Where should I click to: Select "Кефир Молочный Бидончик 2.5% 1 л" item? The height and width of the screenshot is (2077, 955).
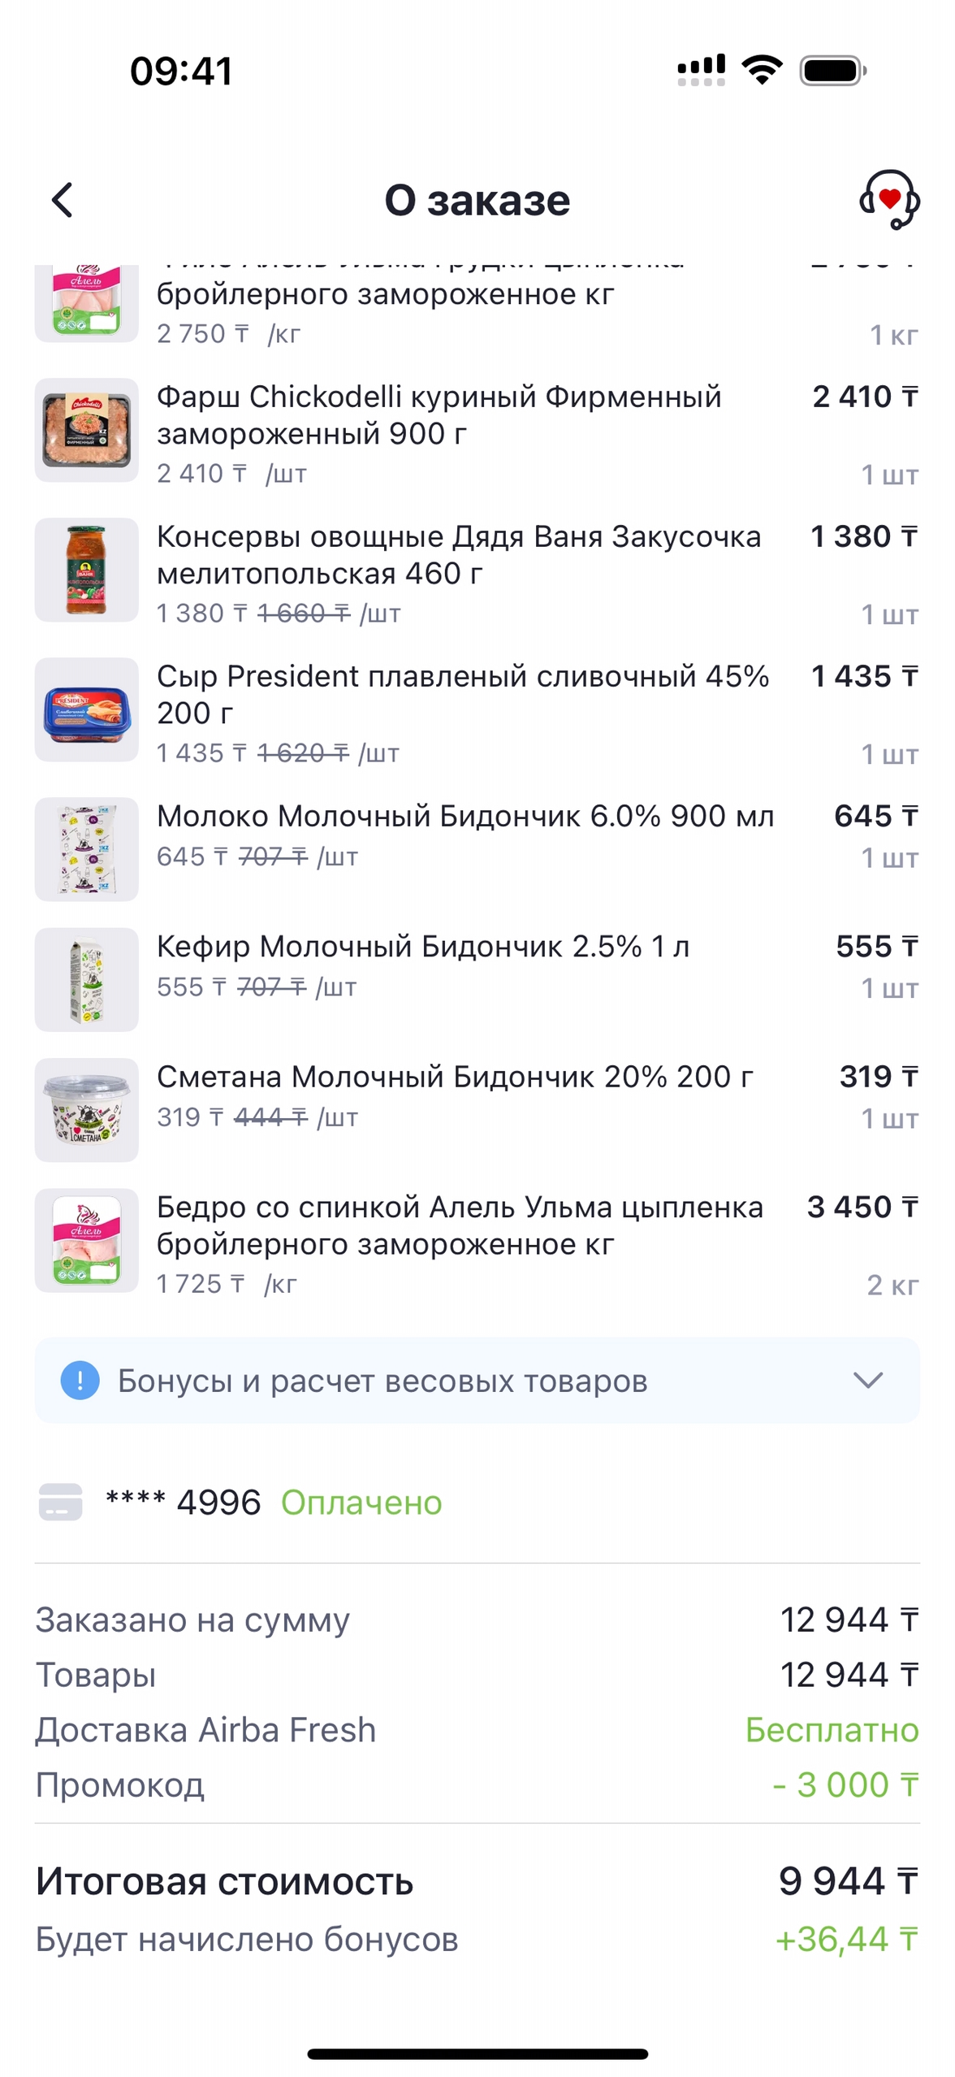point(422,947)
